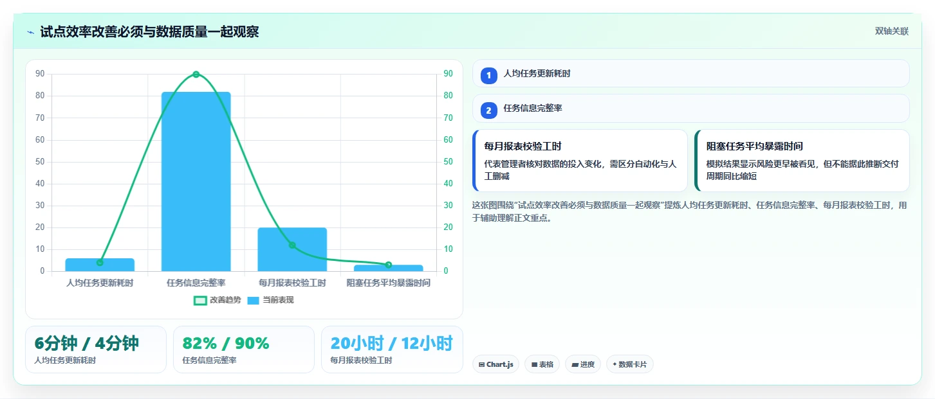Click the sparkle icon in 数据卡片 tag

615,364
